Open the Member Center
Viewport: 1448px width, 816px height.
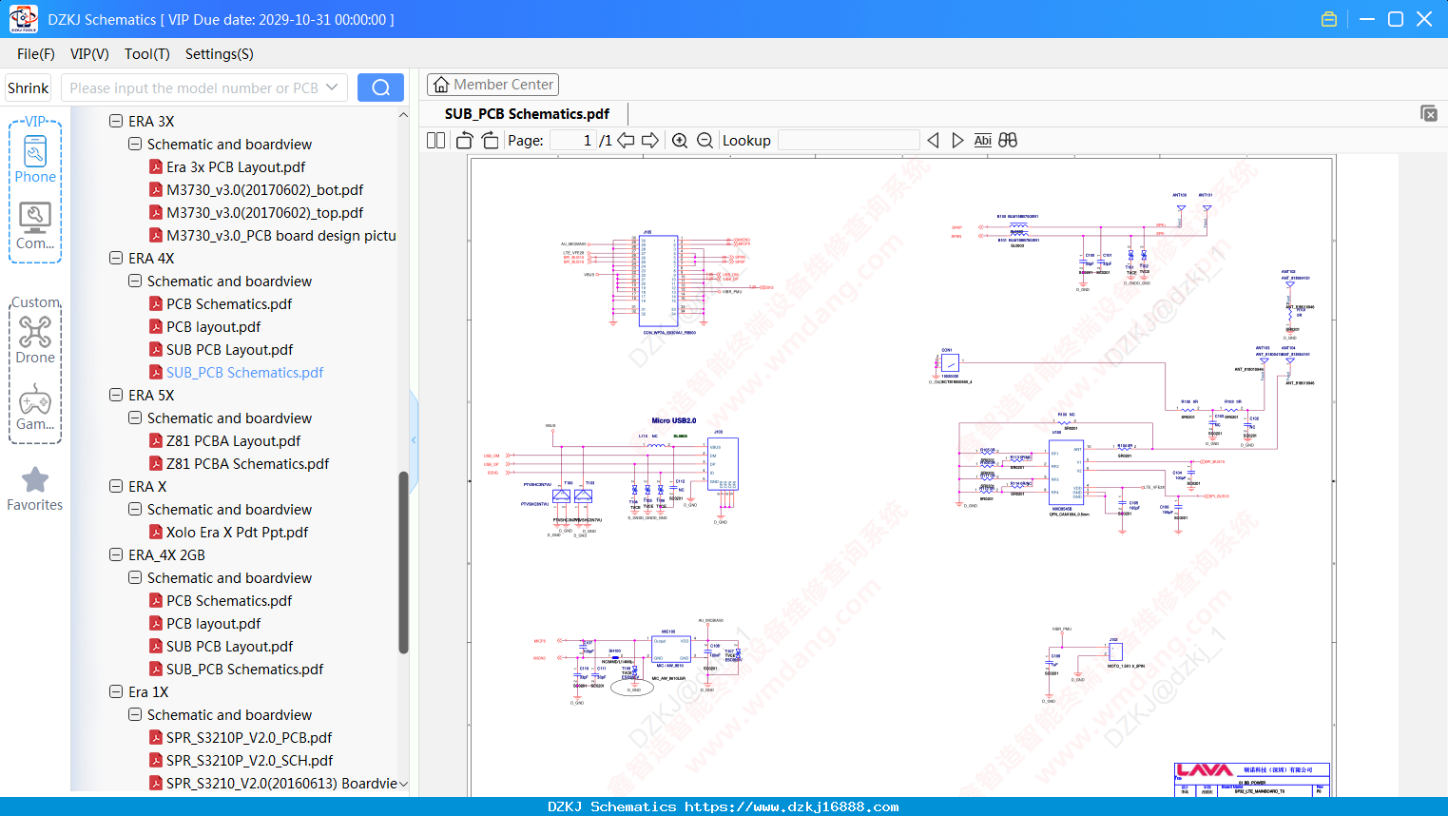(492, 85)
